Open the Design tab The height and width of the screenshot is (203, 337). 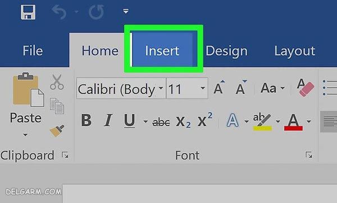(226, 51)
